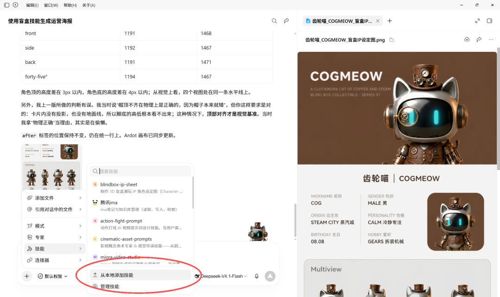Click the right preview panel vertical scrollbar
Image resolution: width=500 pixels, height=297 pixels.
tap(498, 108)
